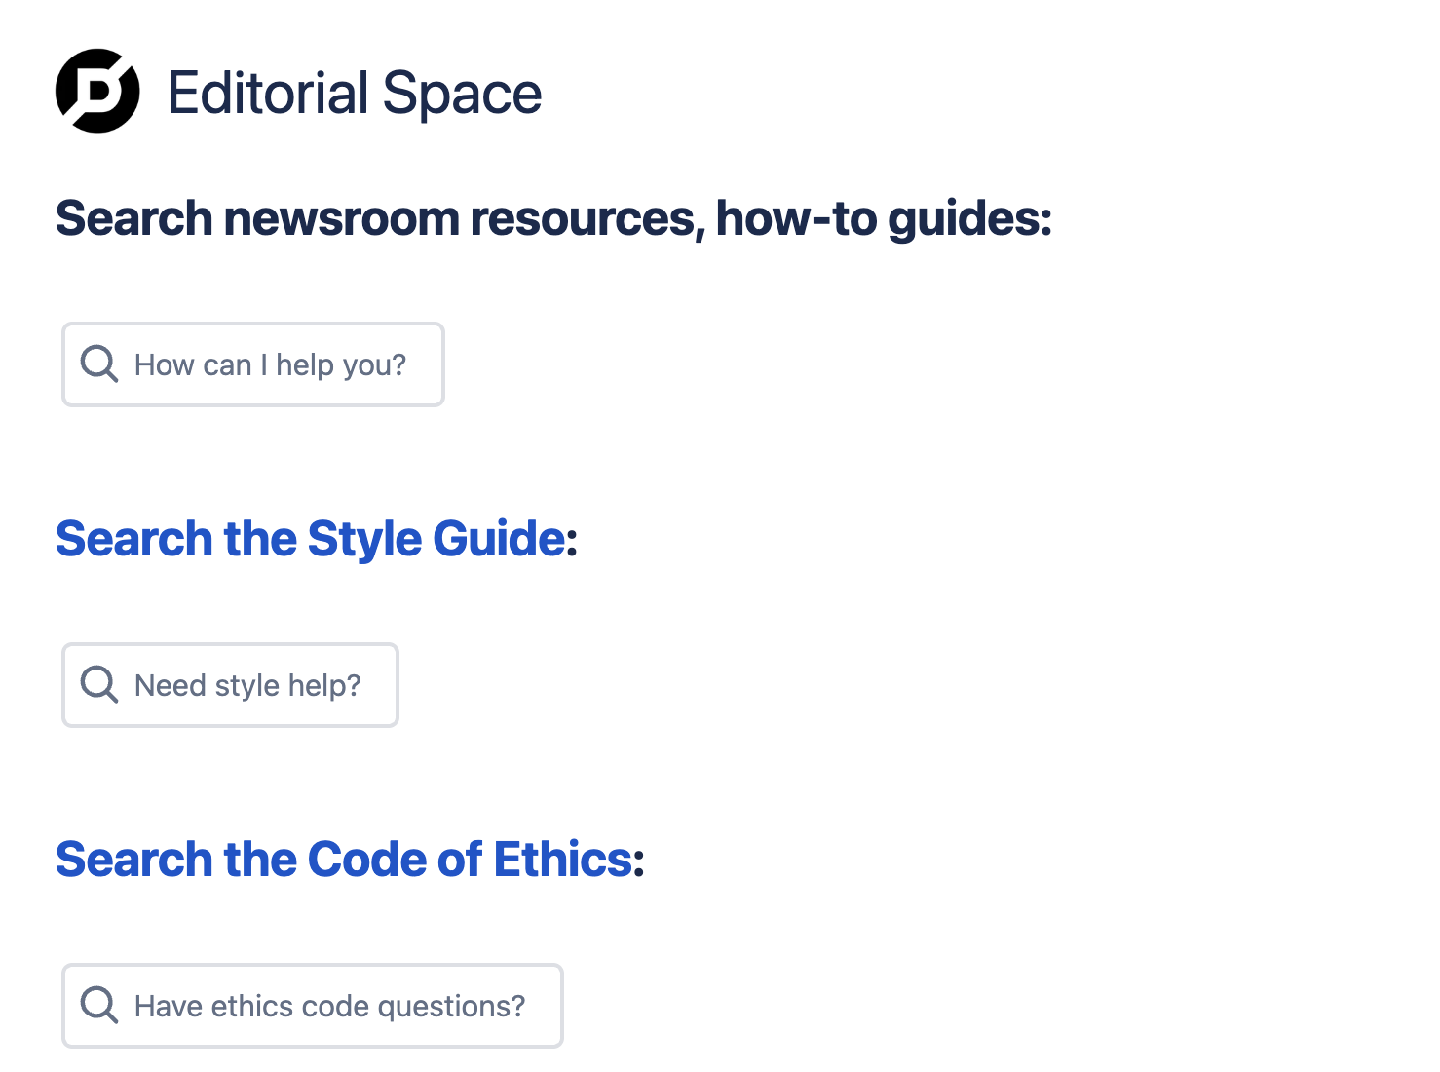Click the word 'Space' in the site title

[462, 95]
